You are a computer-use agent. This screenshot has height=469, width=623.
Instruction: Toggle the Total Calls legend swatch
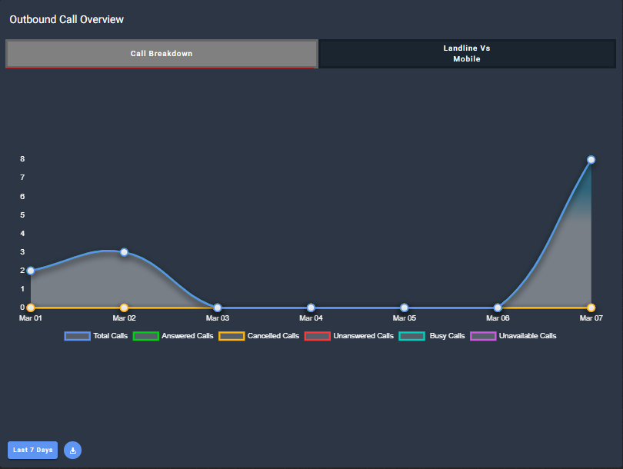click(x=77, y=336)
